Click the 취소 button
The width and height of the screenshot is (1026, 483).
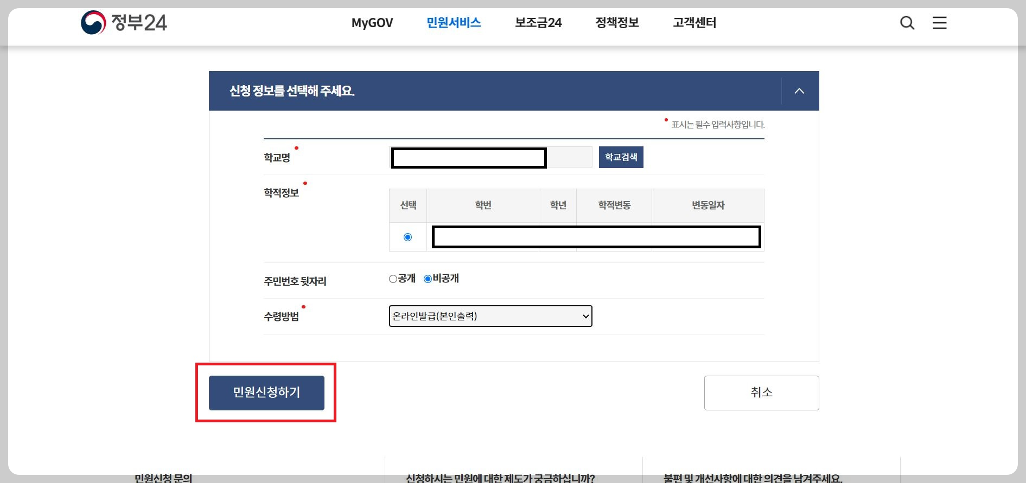point(761,393)
